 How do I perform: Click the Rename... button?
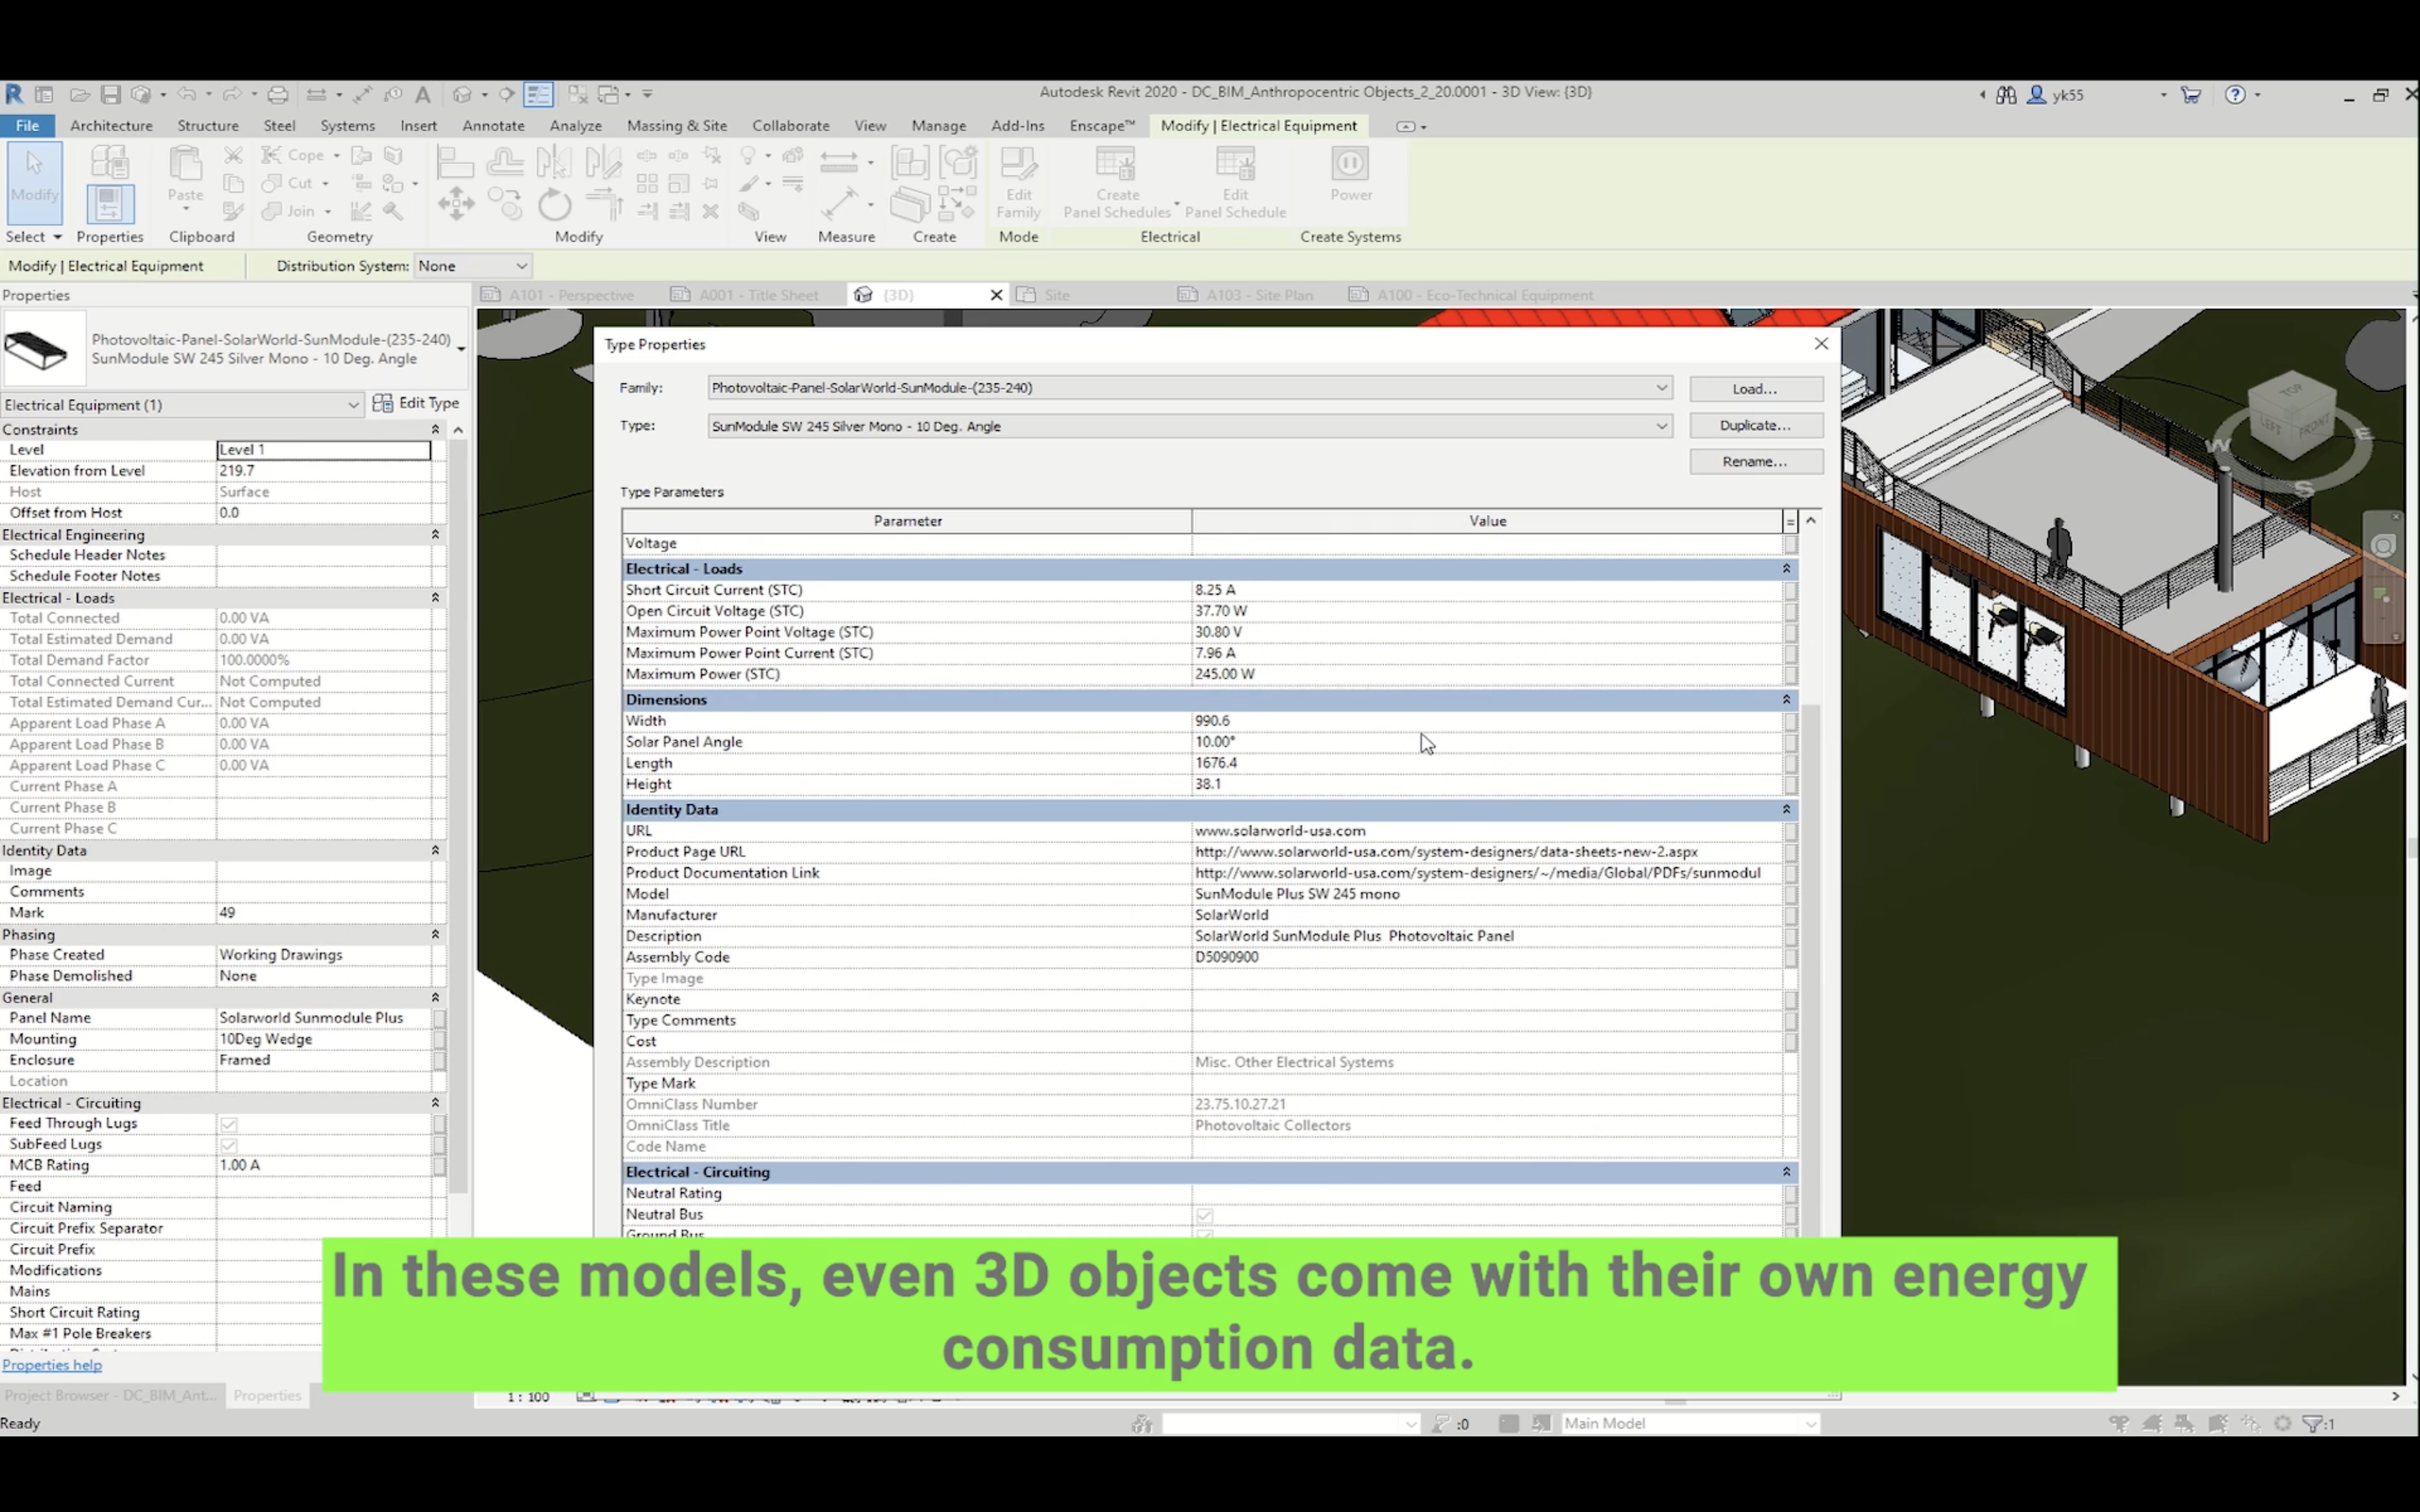click(x=1755, y=462)
